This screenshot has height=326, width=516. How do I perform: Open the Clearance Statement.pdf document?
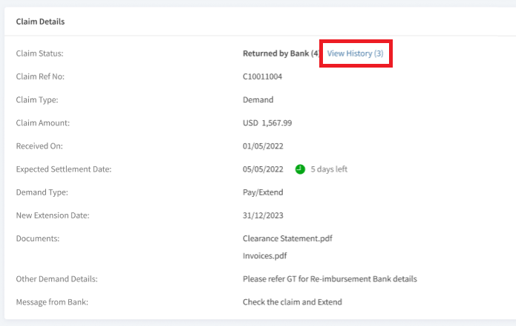point(287,238)
